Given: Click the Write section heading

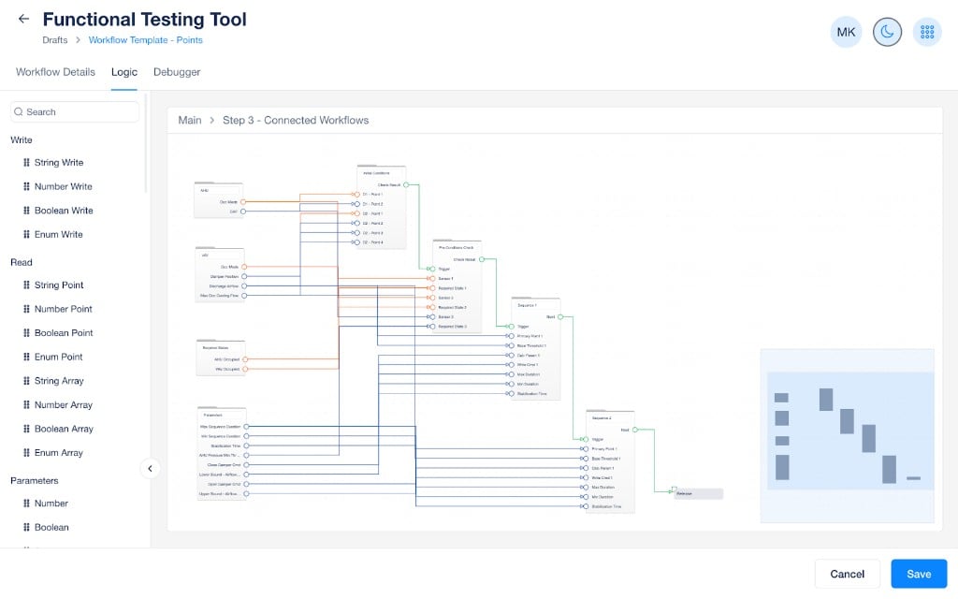Looking at the screenshot, I should coord(22,140).
